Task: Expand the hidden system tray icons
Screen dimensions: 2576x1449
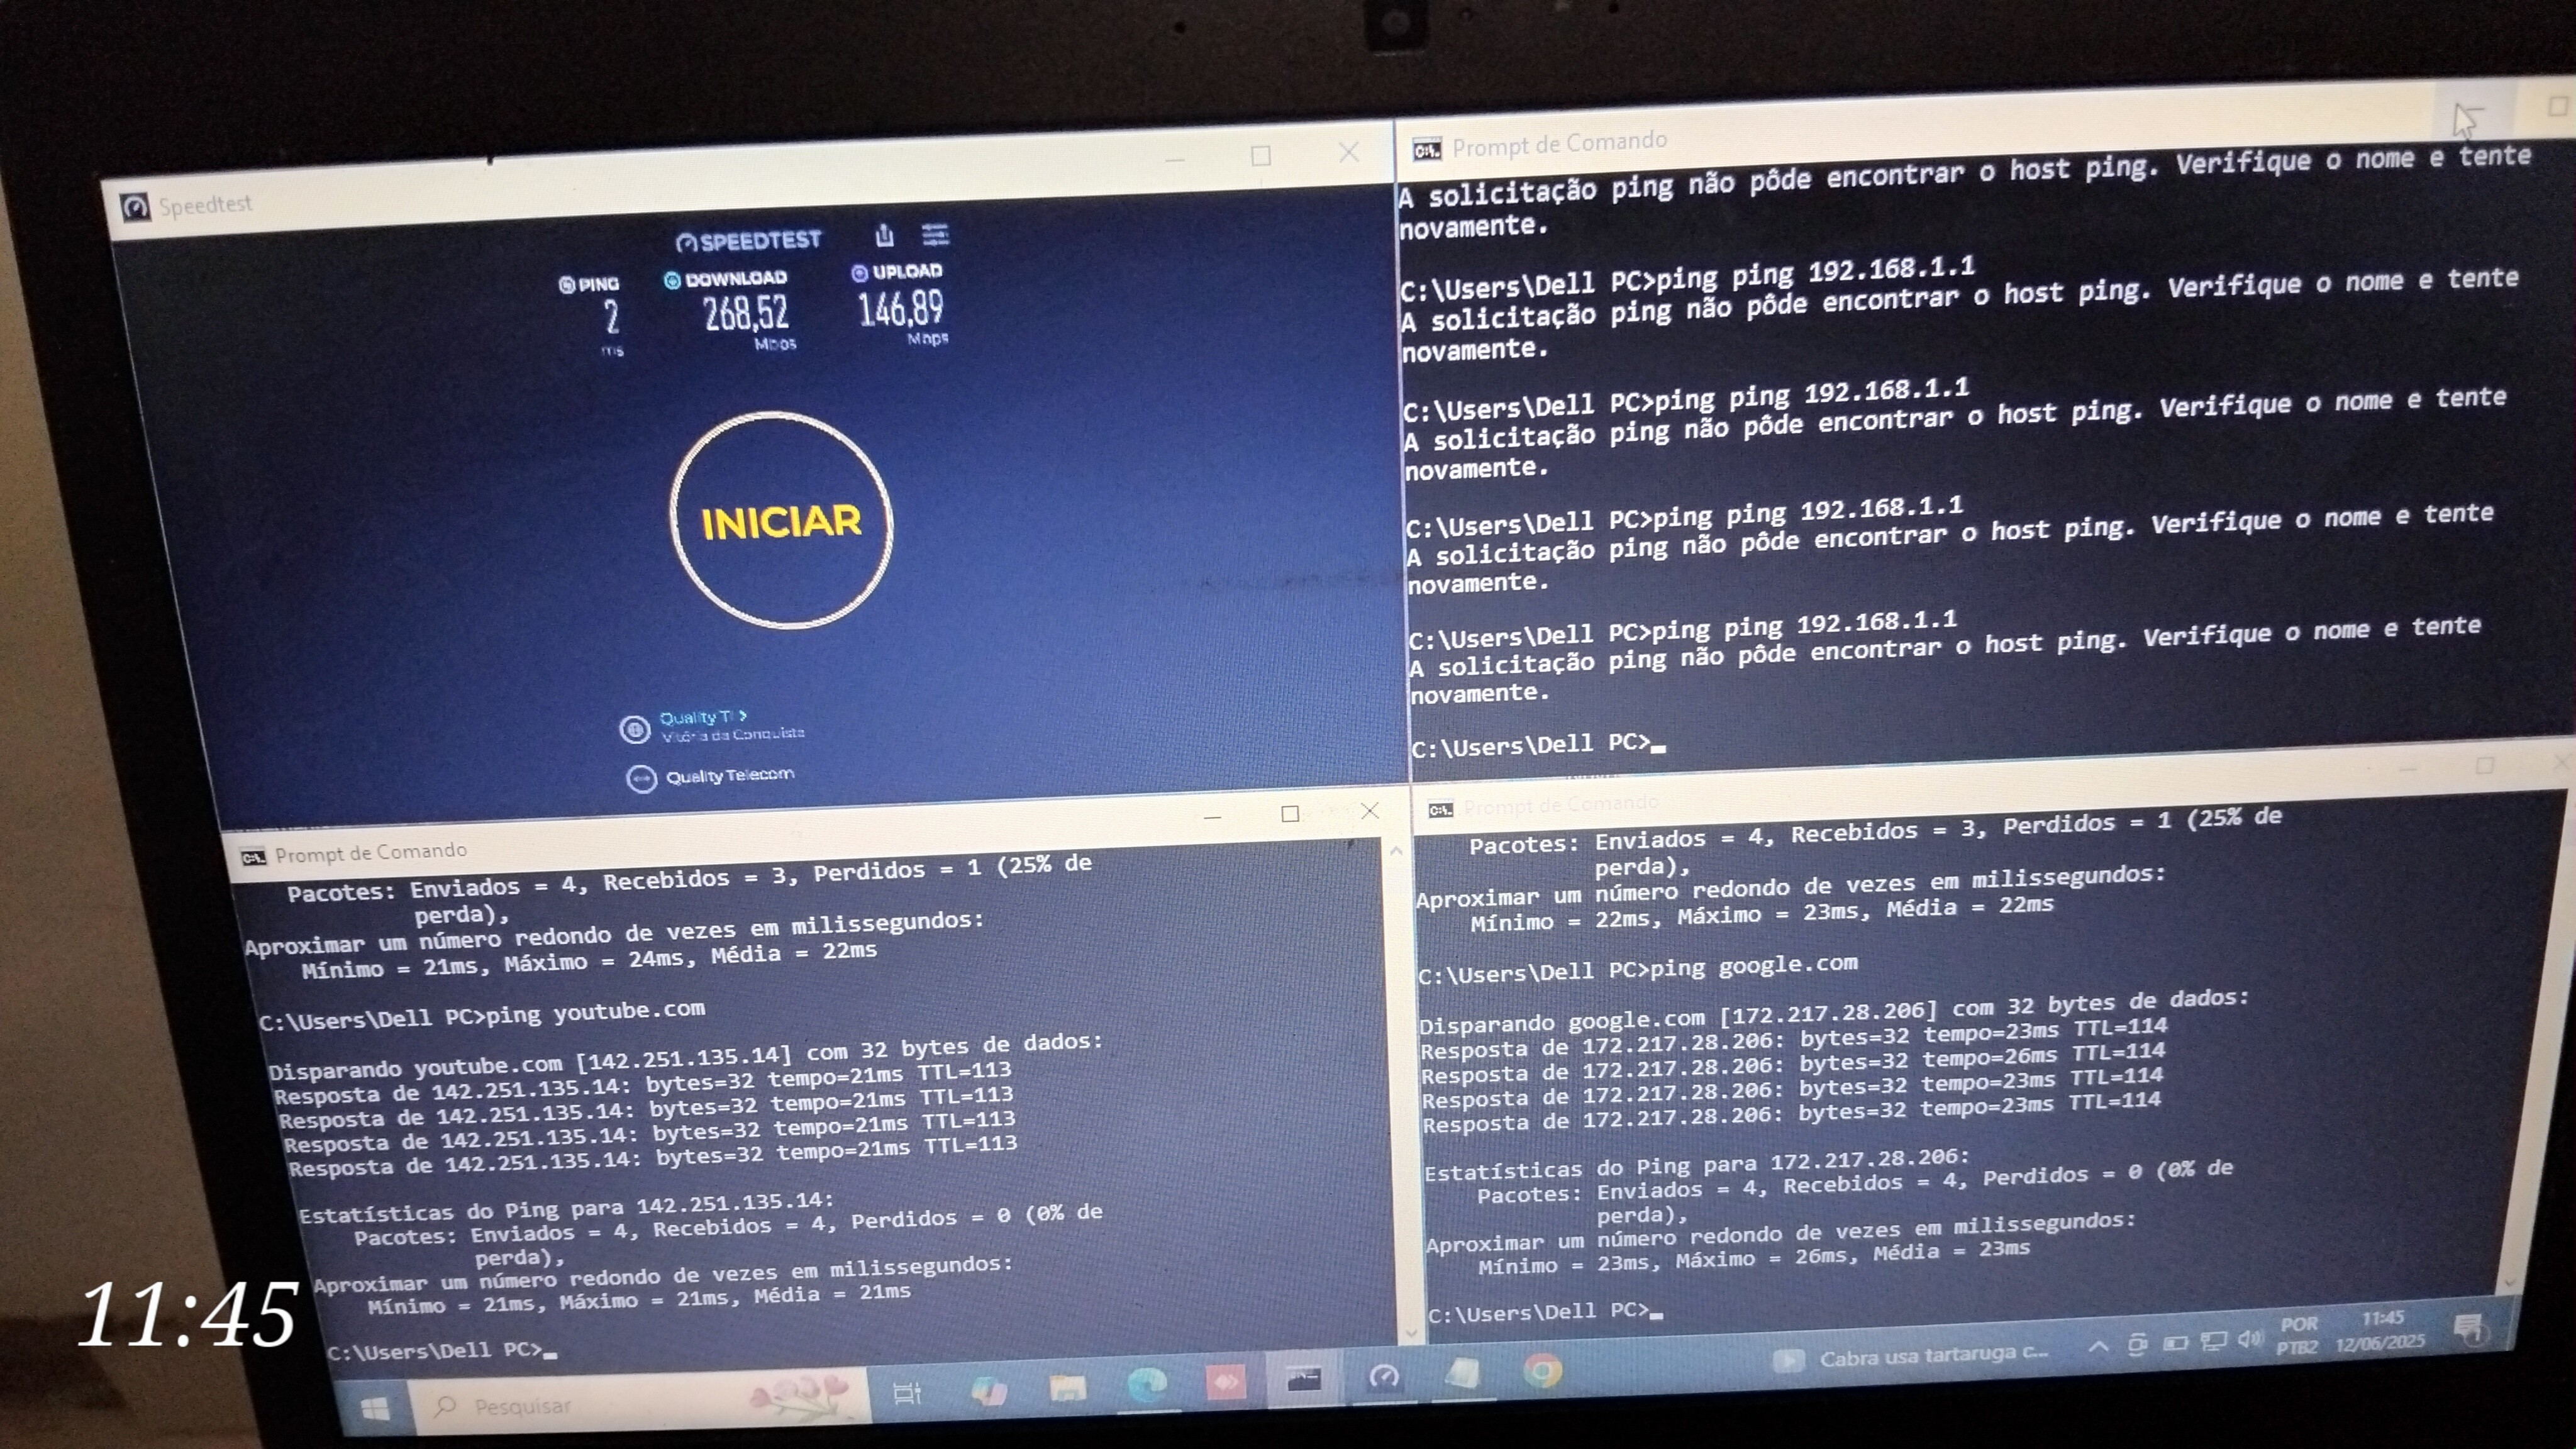Action: click(2099, 1347)
